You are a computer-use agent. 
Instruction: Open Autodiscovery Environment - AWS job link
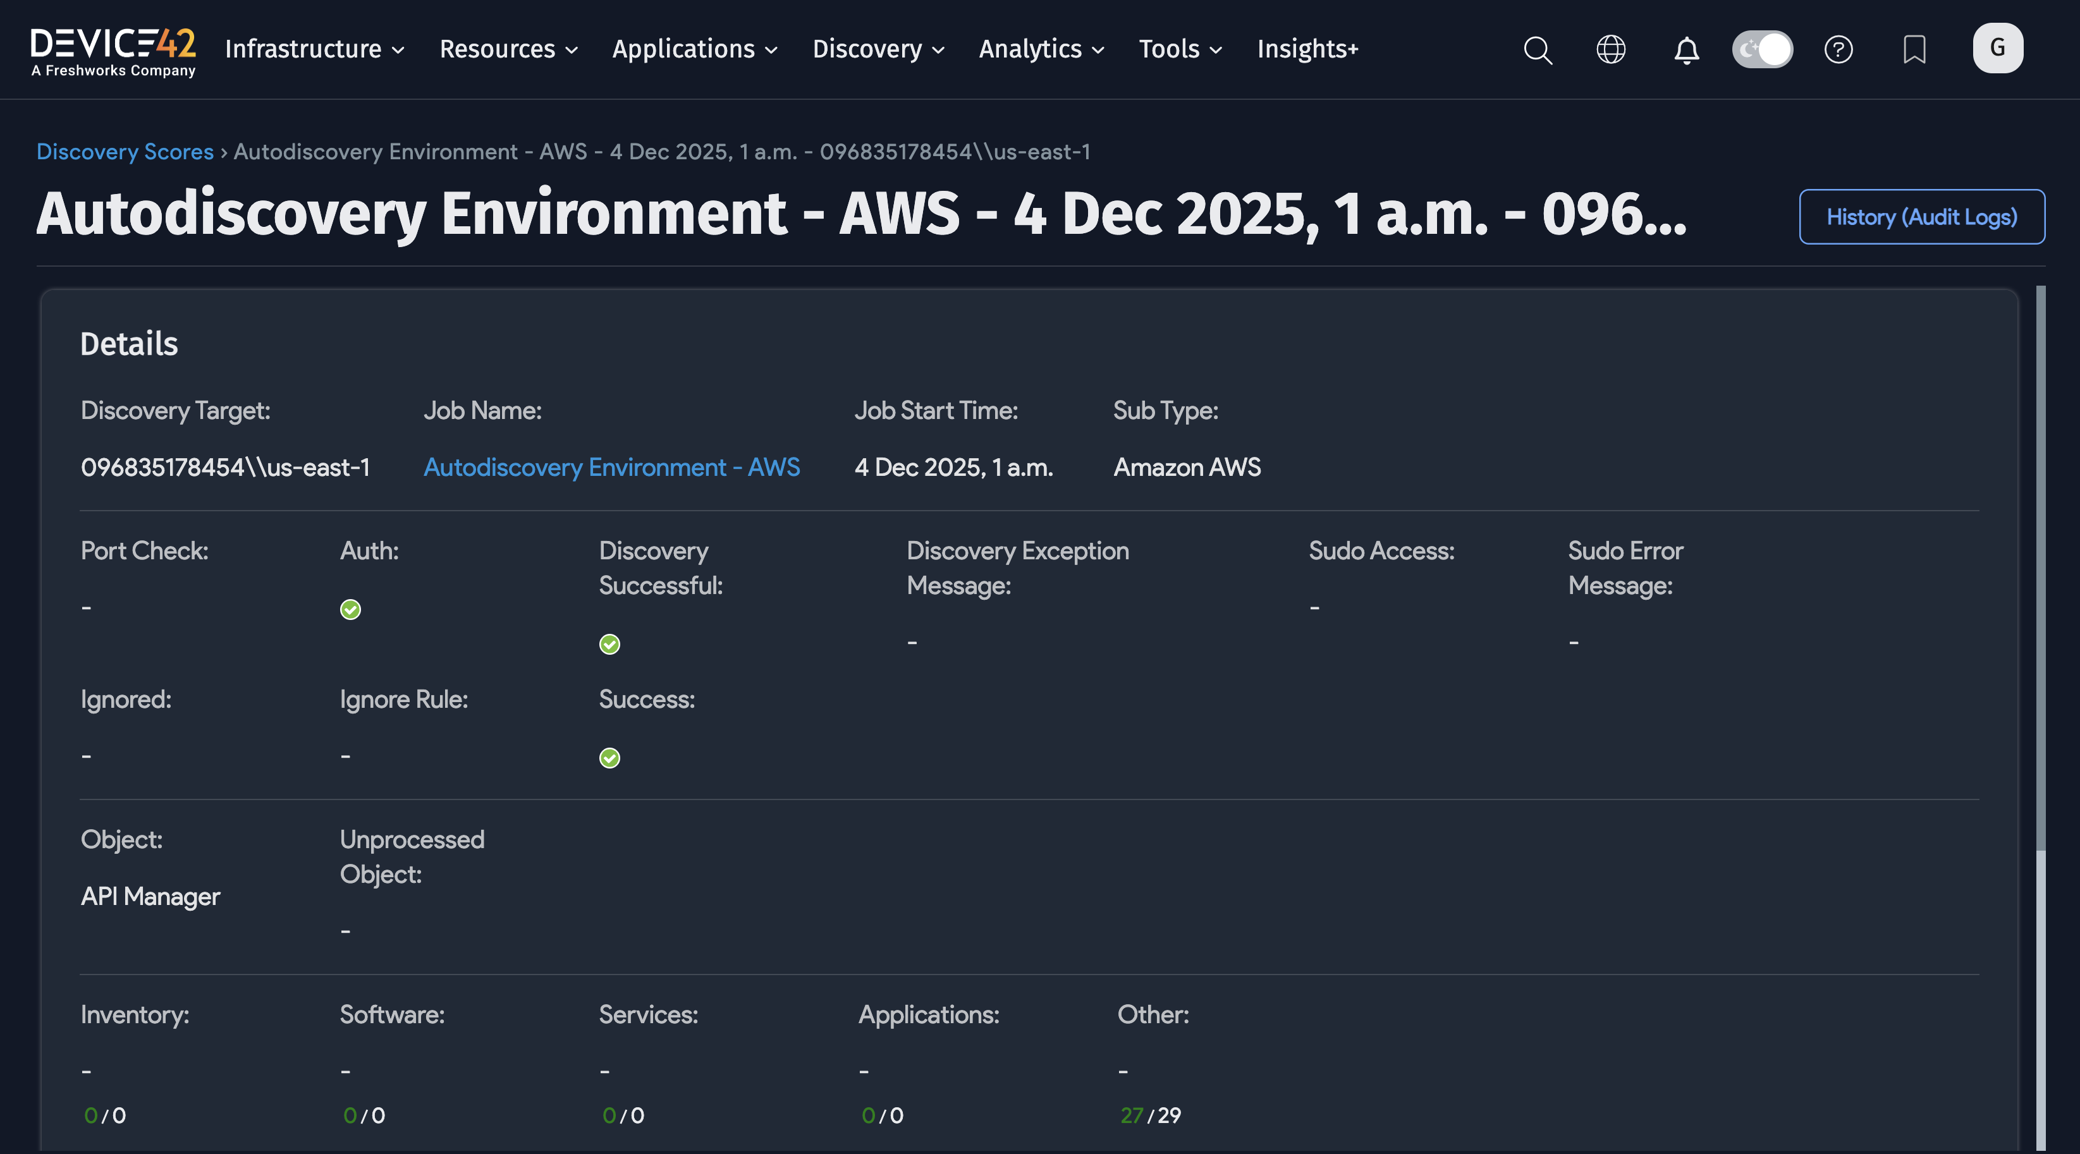pos(611,467)
